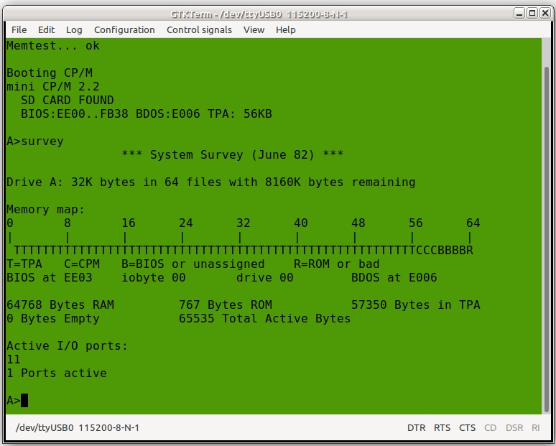Click the 'BIOS at EE03' text
The image size is (556, 446).
[x=50, y=278]
